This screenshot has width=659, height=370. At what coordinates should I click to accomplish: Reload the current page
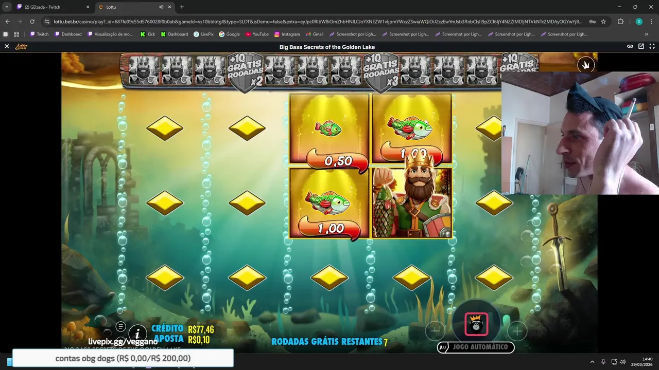click(32, 22)
